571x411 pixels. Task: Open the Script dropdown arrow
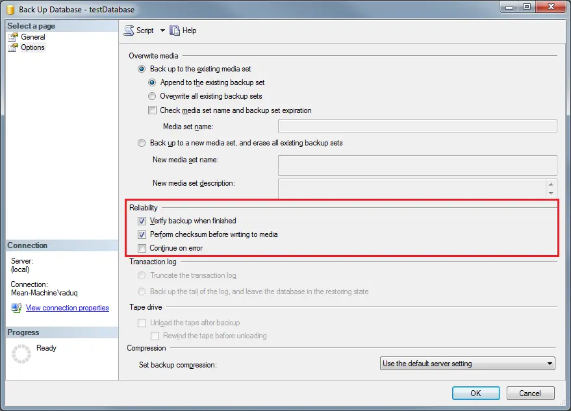click(162, 31)
